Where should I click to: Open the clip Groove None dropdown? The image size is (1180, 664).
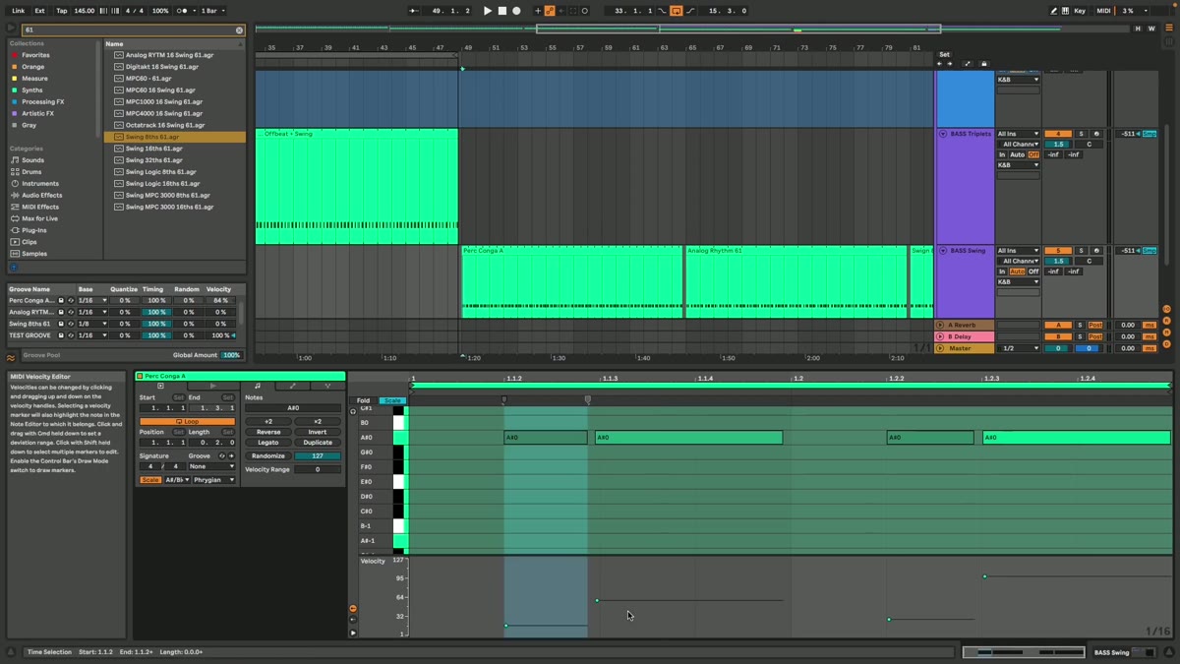coord(211,466)
